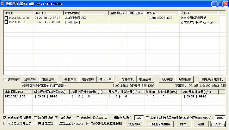Click the 隐藏 (hide) button
The height and width of the screenshot is (130, 229).
183,124
